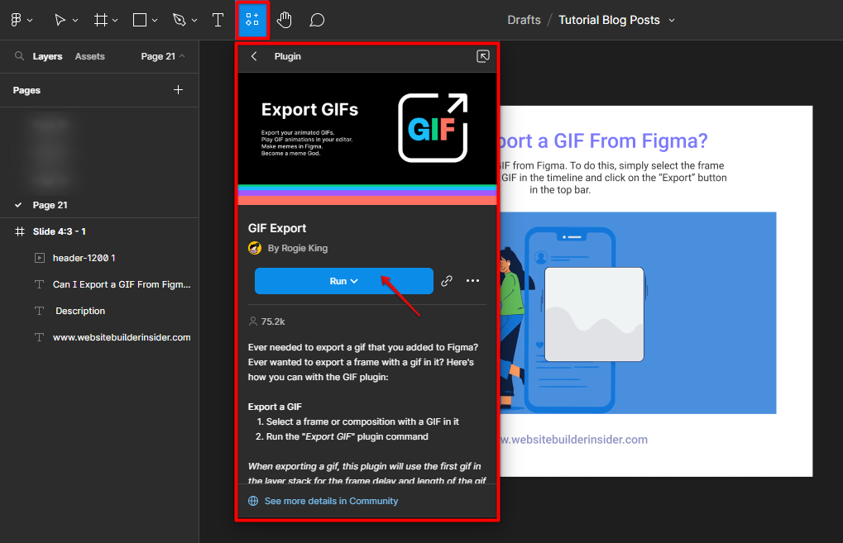Click the search icon in the Layers panel
The height and width of the screenshot is (543, 843).
pyautogui.click(x=20, y=56)
